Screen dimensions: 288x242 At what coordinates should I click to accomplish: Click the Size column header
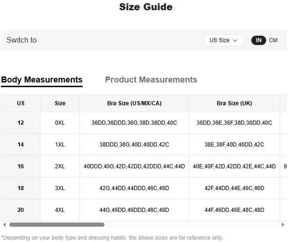coord(60,104)
